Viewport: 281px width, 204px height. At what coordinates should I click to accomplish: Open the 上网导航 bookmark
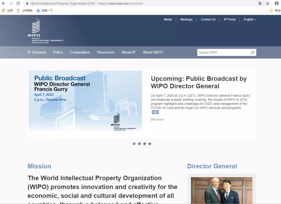[25, 11]
